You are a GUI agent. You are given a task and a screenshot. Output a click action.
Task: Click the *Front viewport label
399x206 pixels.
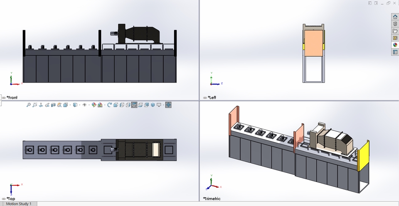click(x=12, y=97)
